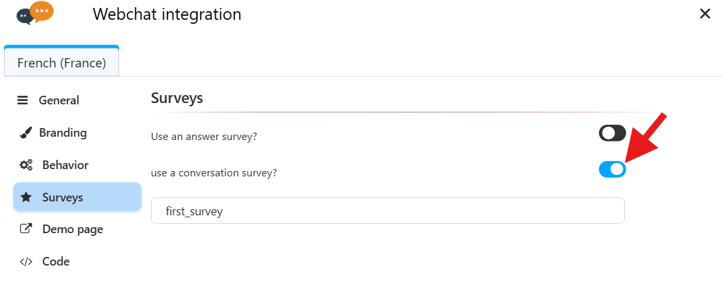
Task: Show the Code section
Action: [56, 262]
